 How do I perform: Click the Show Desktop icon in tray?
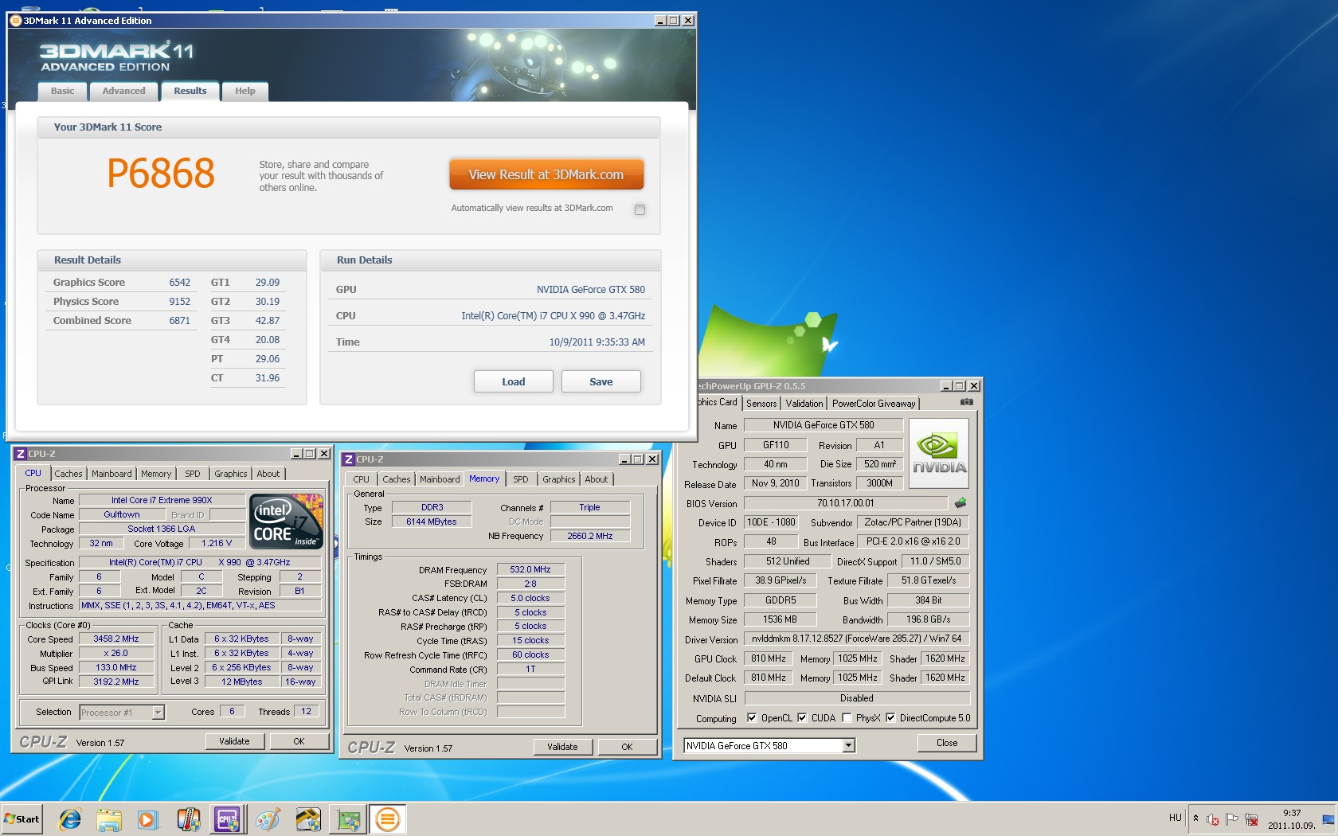point(1328,819)
